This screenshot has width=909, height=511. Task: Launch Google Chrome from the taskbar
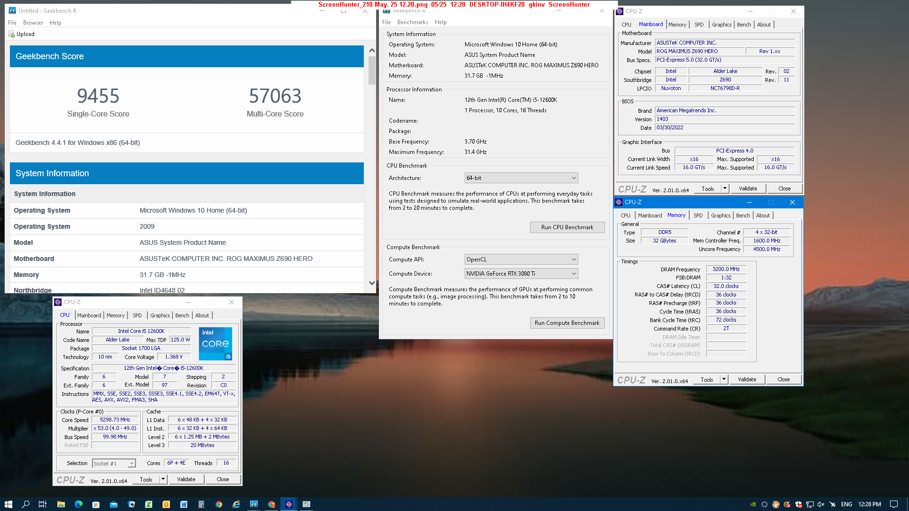pos(219,504)
